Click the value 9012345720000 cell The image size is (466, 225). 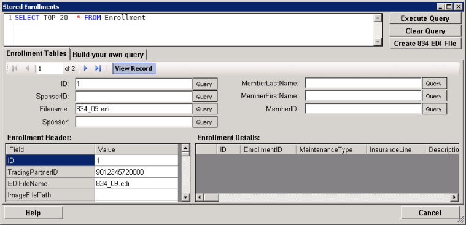pos(136,172)
